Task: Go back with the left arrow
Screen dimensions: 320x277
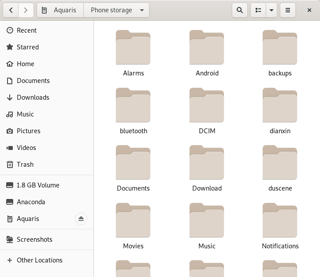Action: coord(11,10)
